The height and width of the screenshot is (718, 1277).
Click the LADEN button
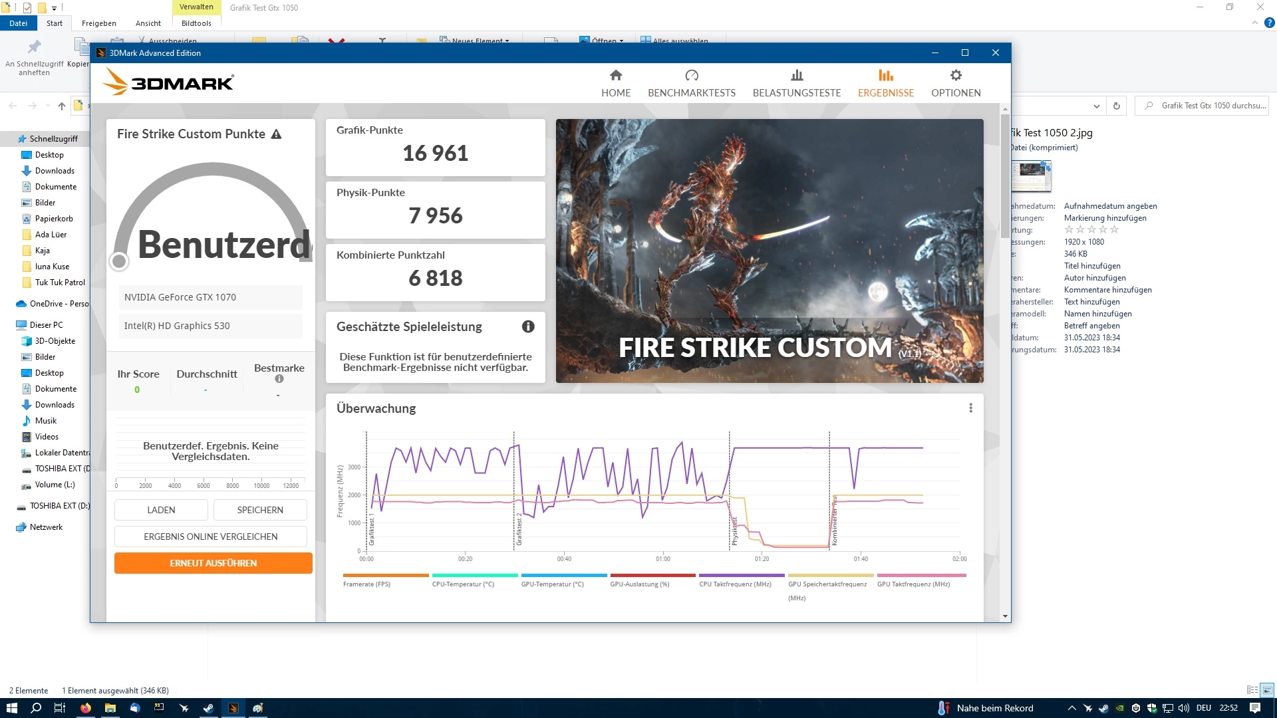(x=161, y=510)
